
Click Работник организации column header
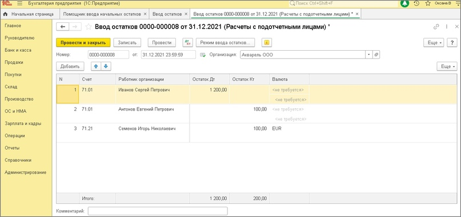pyautogui.click(x=153, y=79)
